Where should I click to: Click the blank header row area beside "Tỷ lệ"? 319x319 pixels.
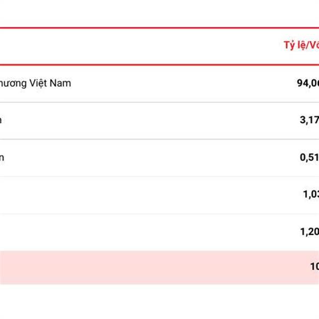pos(140,46)
